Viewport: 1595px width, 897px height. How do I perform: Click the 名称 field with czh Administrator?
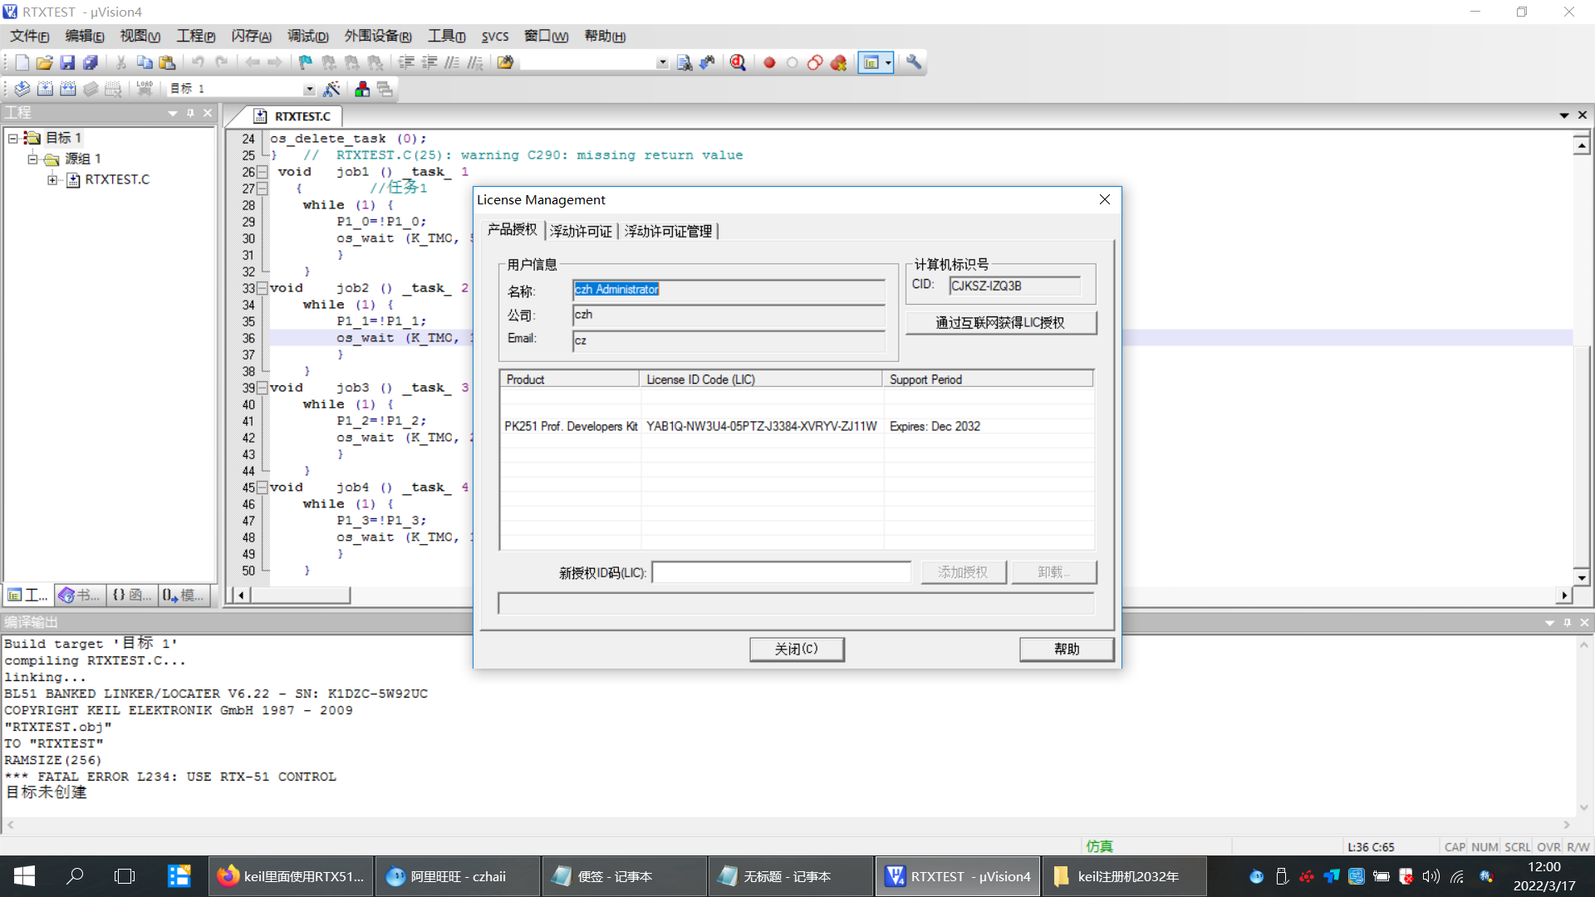[x=729, y=289]
